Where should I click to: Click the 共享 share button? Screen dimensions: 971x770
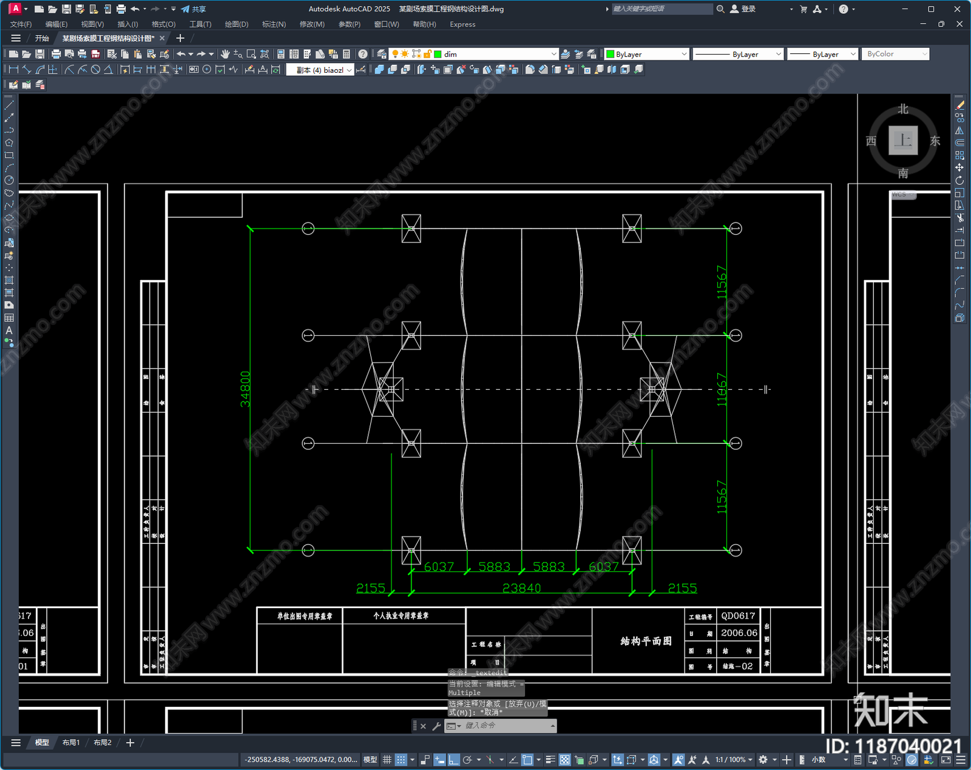click(x=194, y=9)
